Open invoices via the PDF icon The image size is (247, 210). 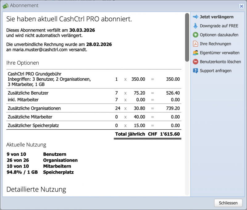tap(195, 44)
